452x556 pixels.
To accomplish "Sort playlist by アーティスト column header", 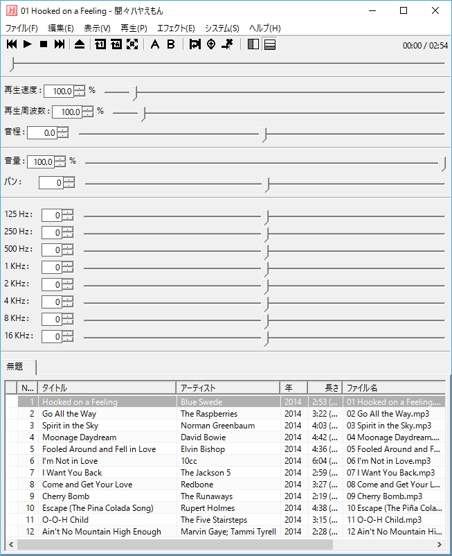I will click(228, 388).
